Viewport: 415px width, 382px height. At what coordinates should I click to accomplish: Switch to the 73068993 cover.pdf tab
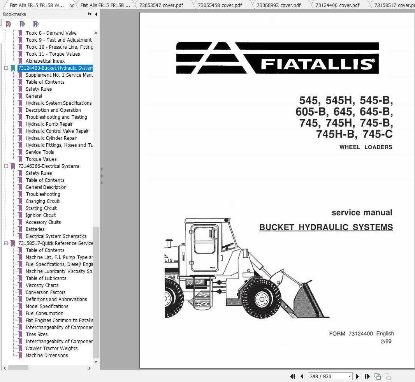[x=279, y=5]
